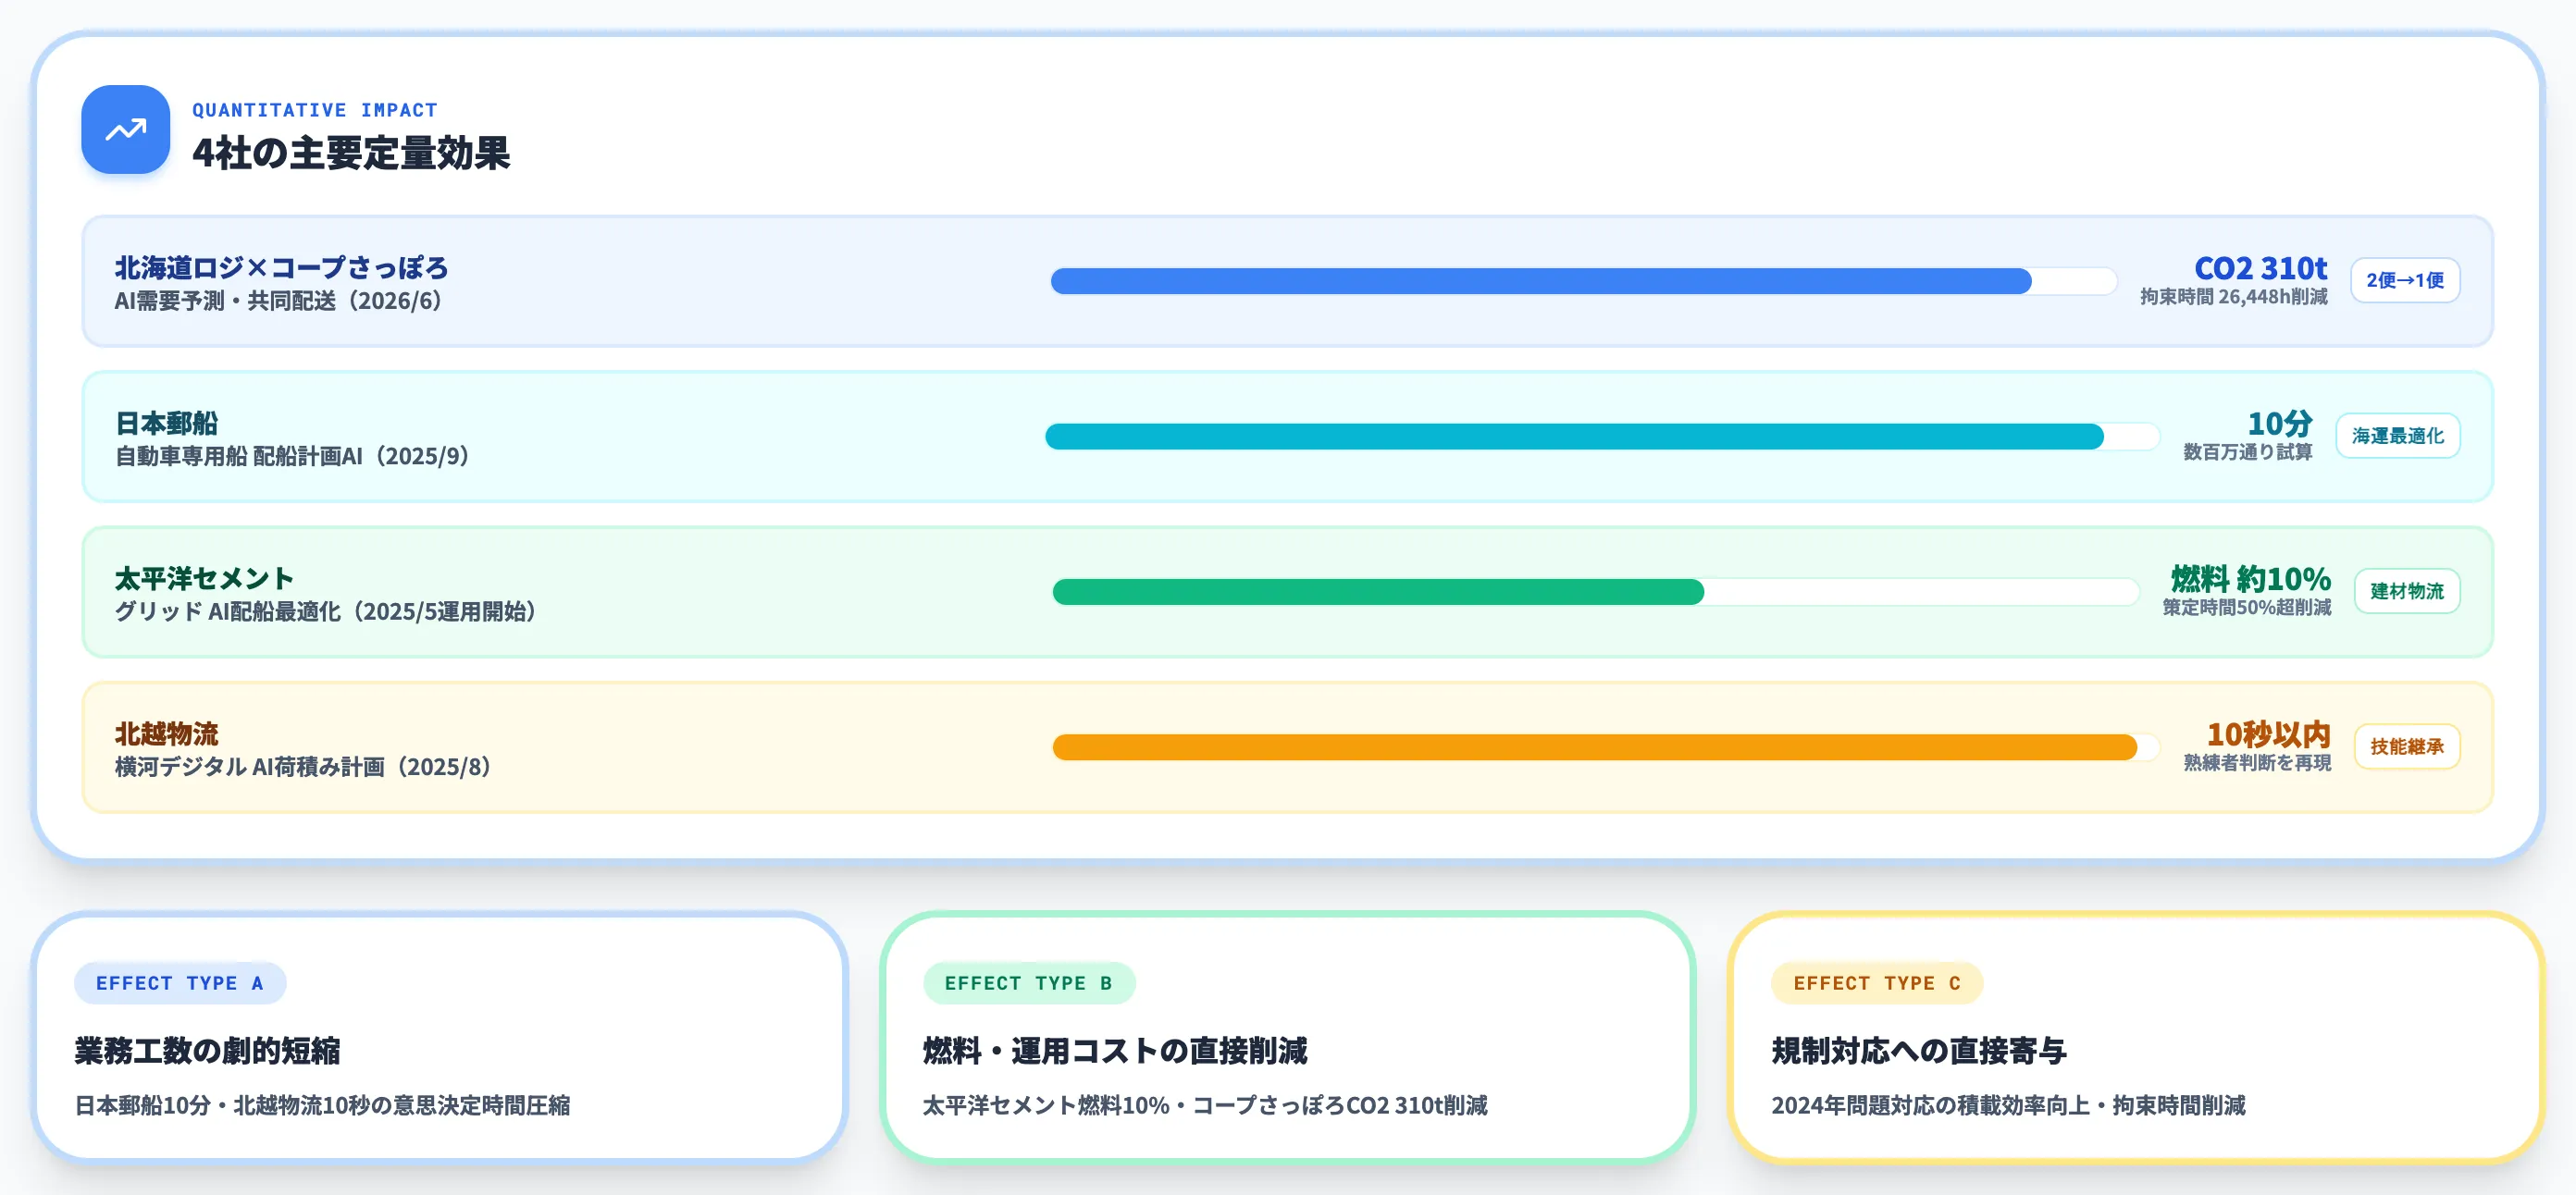Click the 燃料 約10% value

2250,579
